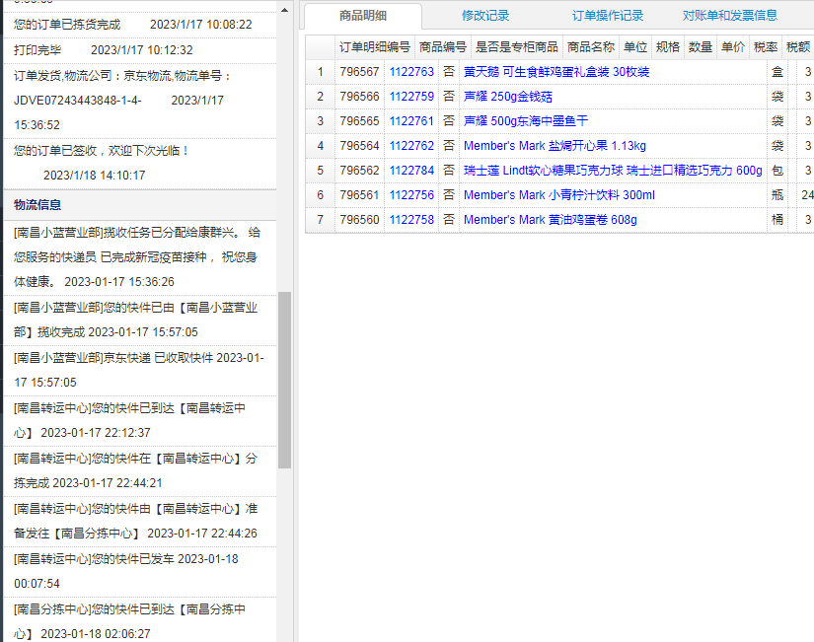Click unit cell 盒 in row 1
814x642 pixels.
777,72
